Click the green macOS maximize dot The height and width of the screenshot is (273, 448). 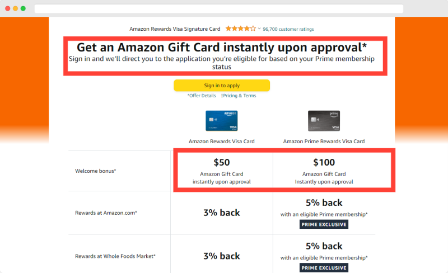pos(23,8)
